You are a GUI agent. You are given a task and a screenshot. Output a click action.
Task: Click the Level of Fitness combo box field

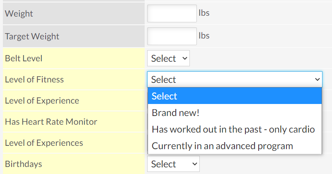[235, 80]
